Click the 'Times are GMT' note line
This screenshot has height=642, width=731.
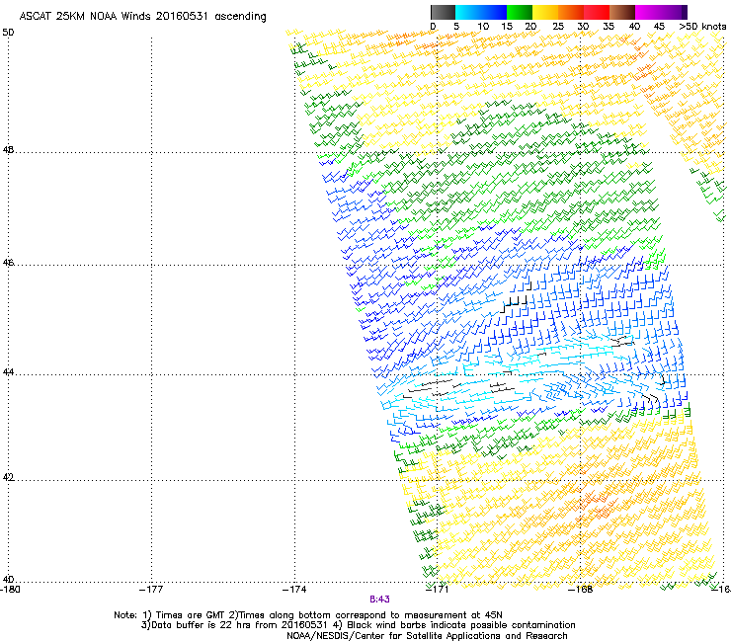308,615
